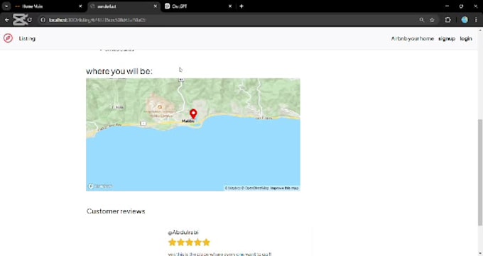Close the wanderlust tab
The height and width of the screenshot is (256, 483).
pos(156,6)
